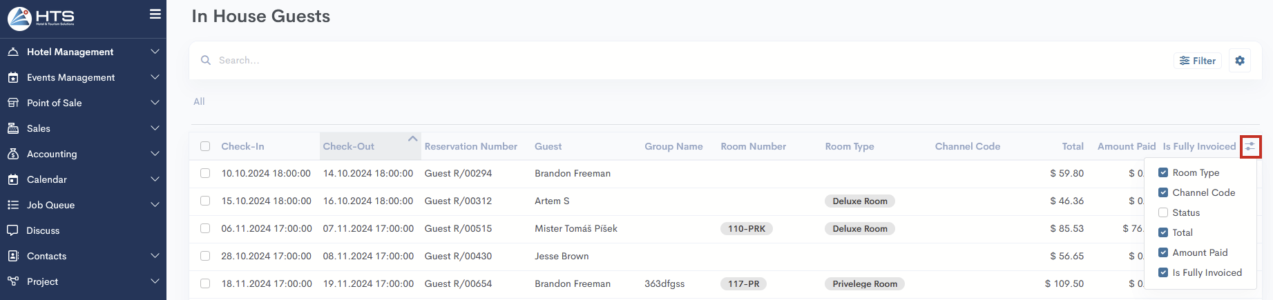Open Discuss chat icon in sidebar
This screenshot has width=1273, height=300.
point(13,230)
